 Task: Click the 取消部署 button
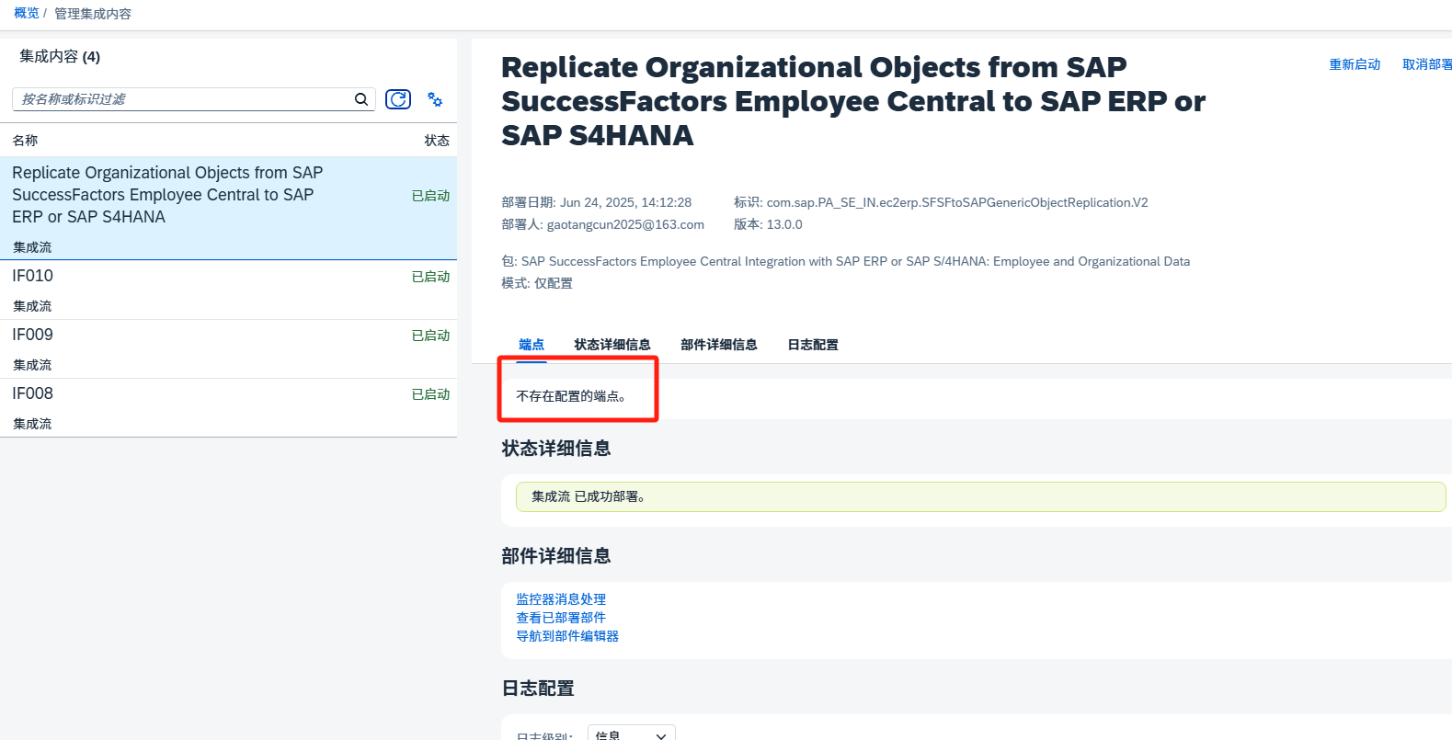pyautogui.click(x=1427, y=64)
